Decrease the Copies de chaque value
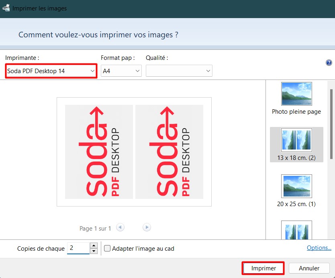The height and width of the screenshot is (278, 335). click(x=94, y=251)
